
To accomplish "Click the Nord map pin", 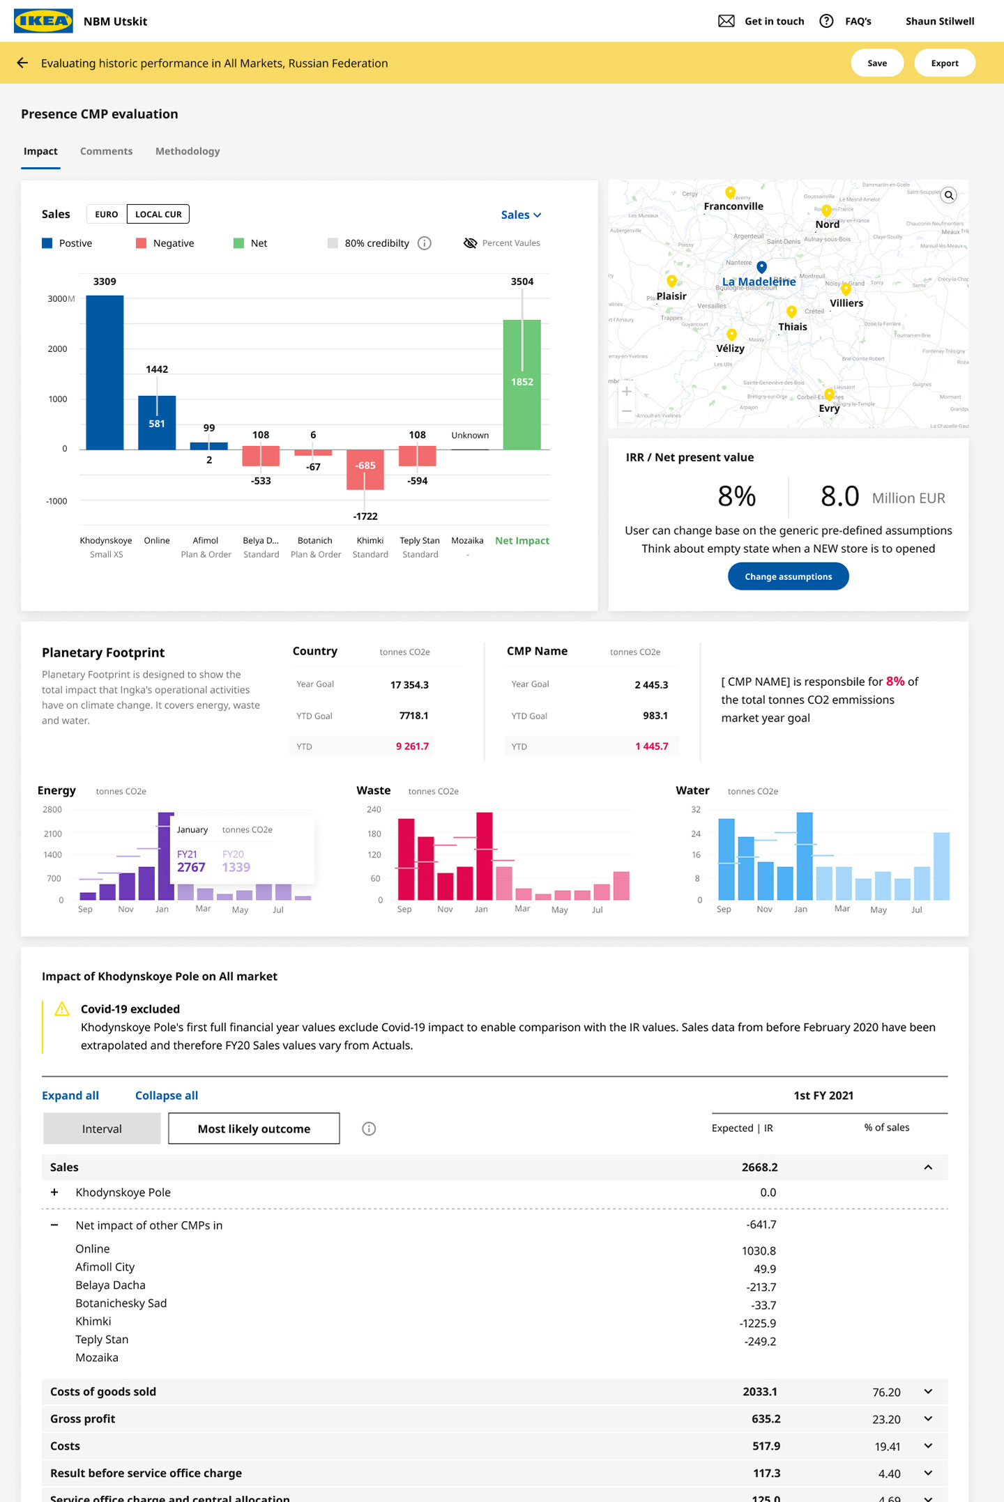I will 827,210.
